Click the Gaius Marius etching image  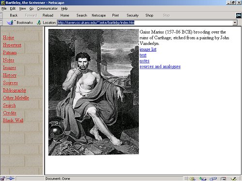[93, 92]
